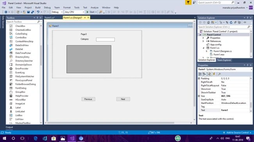Select the ListBox toolbox item
The height and width of the screenshot is (142, 254).
[19, 116]
